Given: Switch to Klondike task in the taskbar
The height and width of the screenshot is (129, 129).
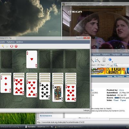Looking at the screenshot, I should pos(39,127).
